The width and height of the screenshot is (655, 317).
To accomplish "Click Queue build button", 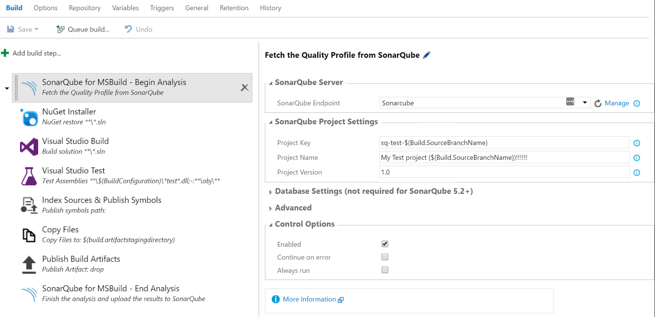I will 83,29.
